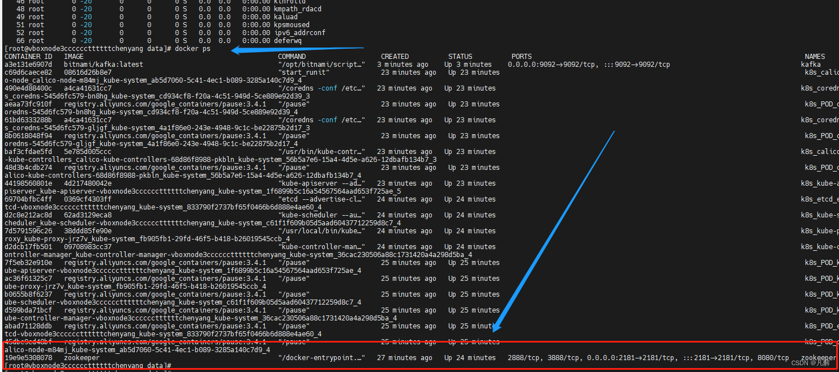839x372 pixels.
Task: Select the image hash 08616d26b8e7
Action: [88, 72]
